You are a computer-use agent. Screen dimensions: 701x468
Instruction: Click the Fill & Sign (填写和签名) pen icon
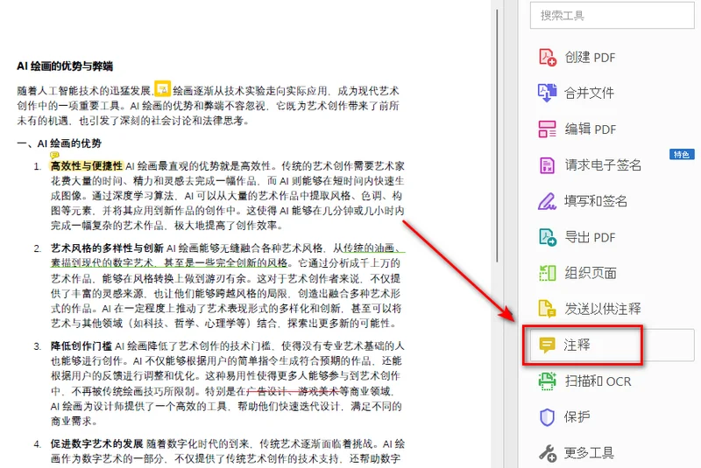tap(547, 201)
